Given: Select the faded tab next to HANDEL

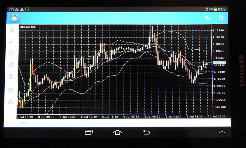Looking at the screenshot, I should click(41, 123).
